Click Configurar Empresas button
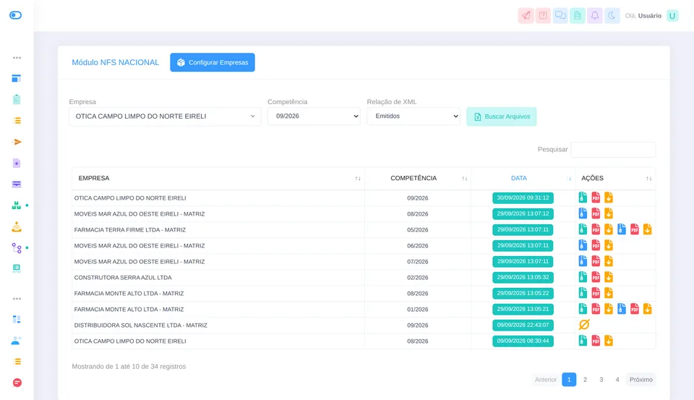Viewport: 694px width, 400px height. (213, 62)
